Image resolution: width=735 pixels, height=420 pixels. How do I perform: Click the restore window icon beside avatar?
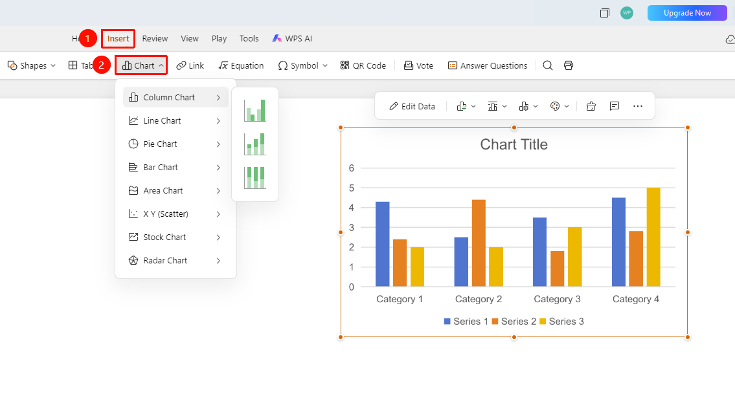(x=605, y=13)
